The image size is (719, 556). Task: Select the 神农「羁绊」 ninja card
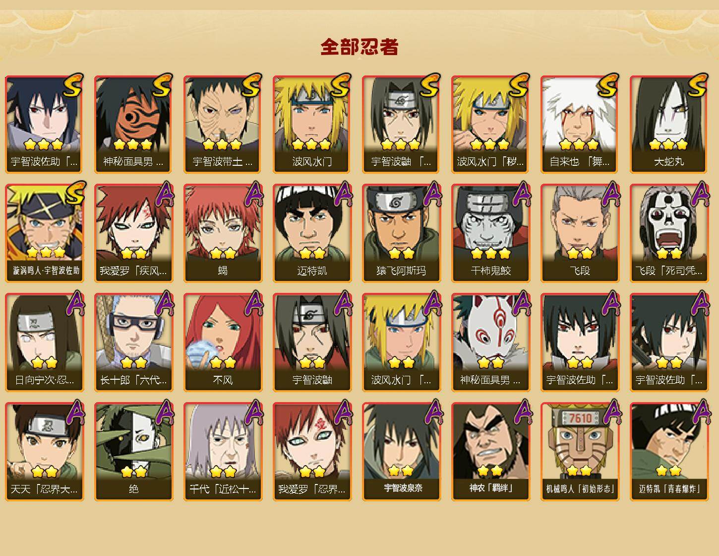490,452
